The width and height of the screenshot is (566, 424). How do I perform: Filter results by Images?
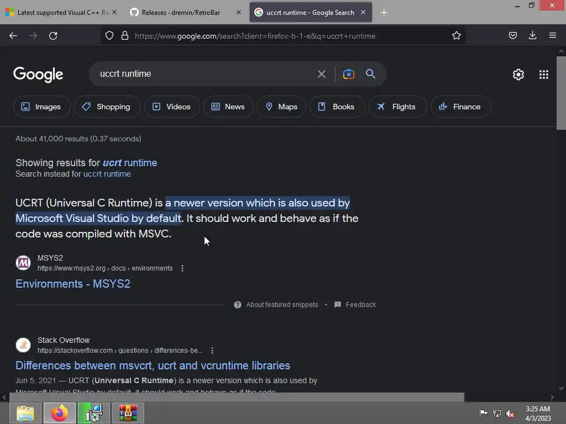41,107
